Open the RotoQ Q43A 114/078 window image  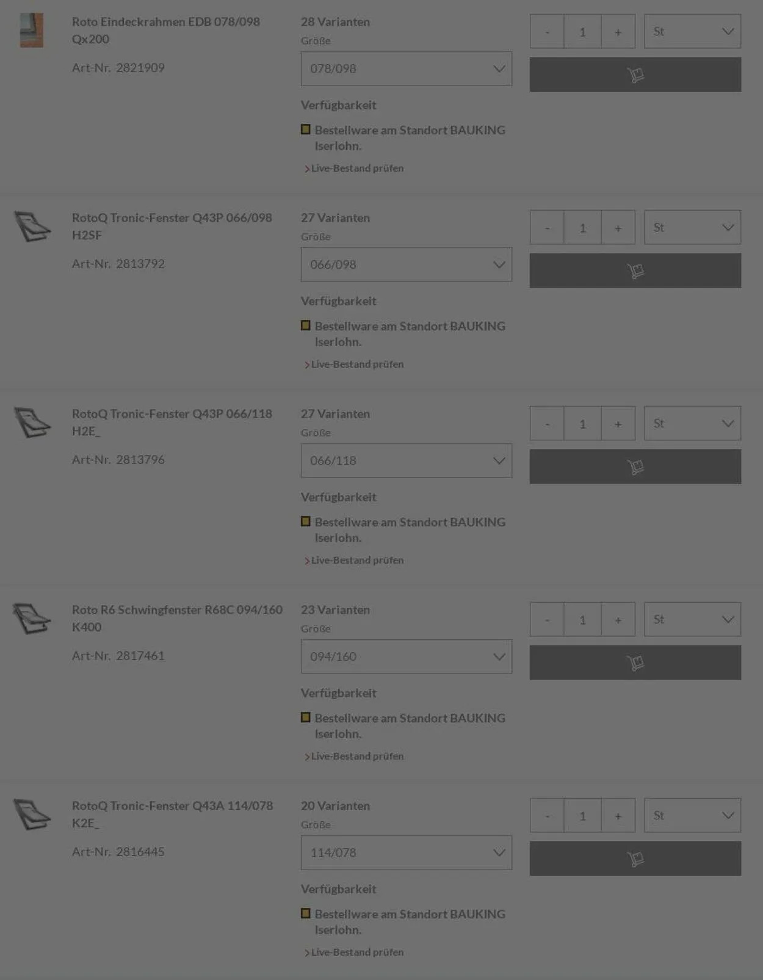point(32,815)
